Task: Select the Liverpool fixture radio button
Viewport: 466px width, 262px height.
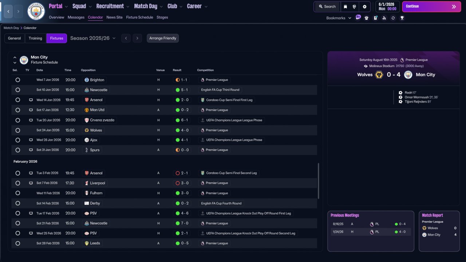Action: (17, 183)
